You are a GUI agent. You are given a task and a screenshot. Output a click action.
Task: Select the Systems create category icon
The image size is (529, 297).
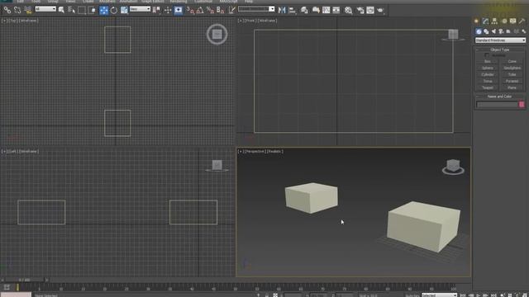523,31
